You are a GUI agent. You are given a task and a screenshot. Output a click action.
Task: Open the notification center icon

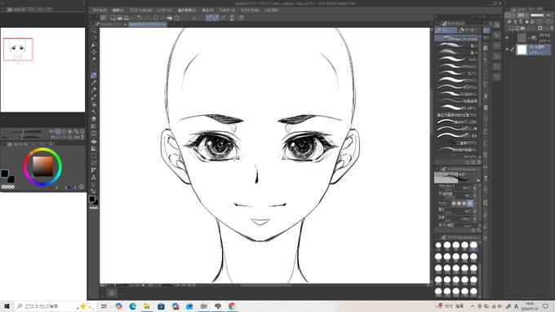(x=545, y=306)
